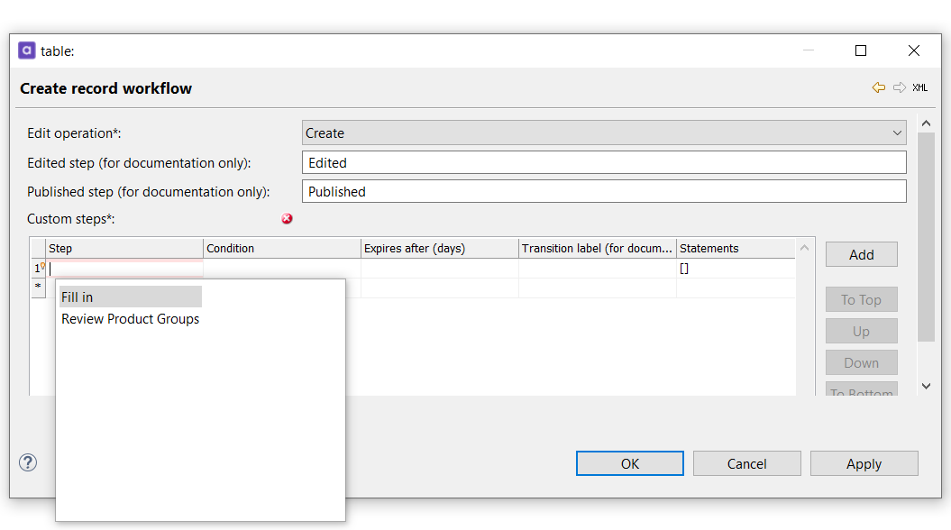
Task: Click To Top to move the step
Action: 861,299
